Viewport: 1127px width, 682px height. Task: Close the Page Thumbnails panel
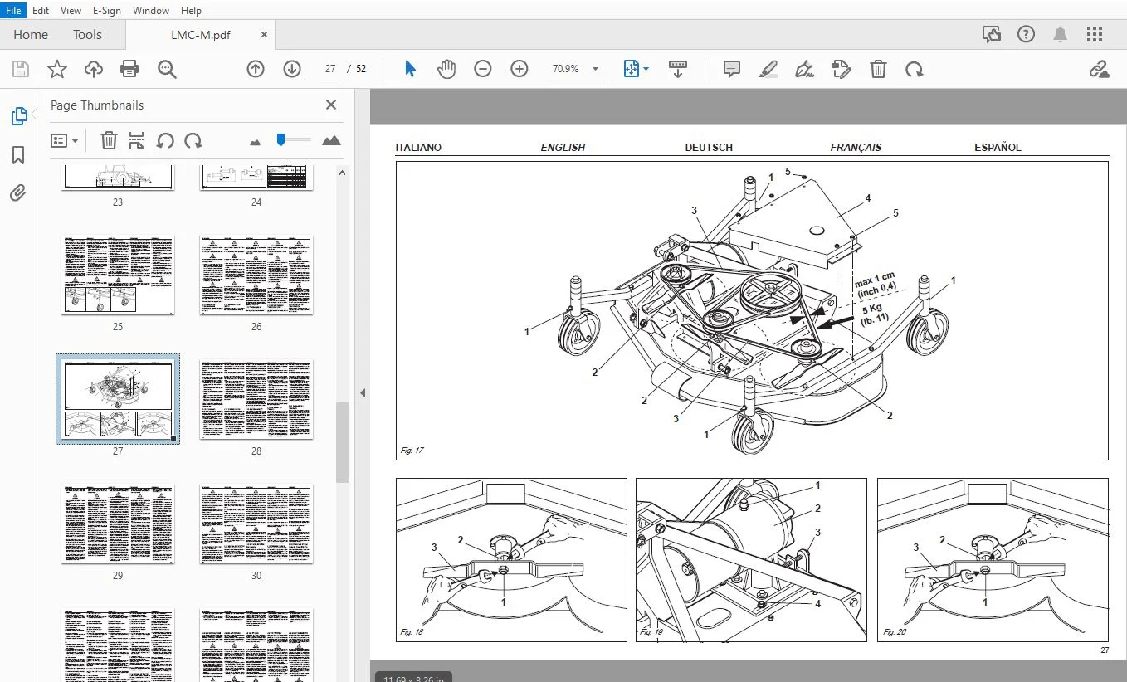pos(331,105)
